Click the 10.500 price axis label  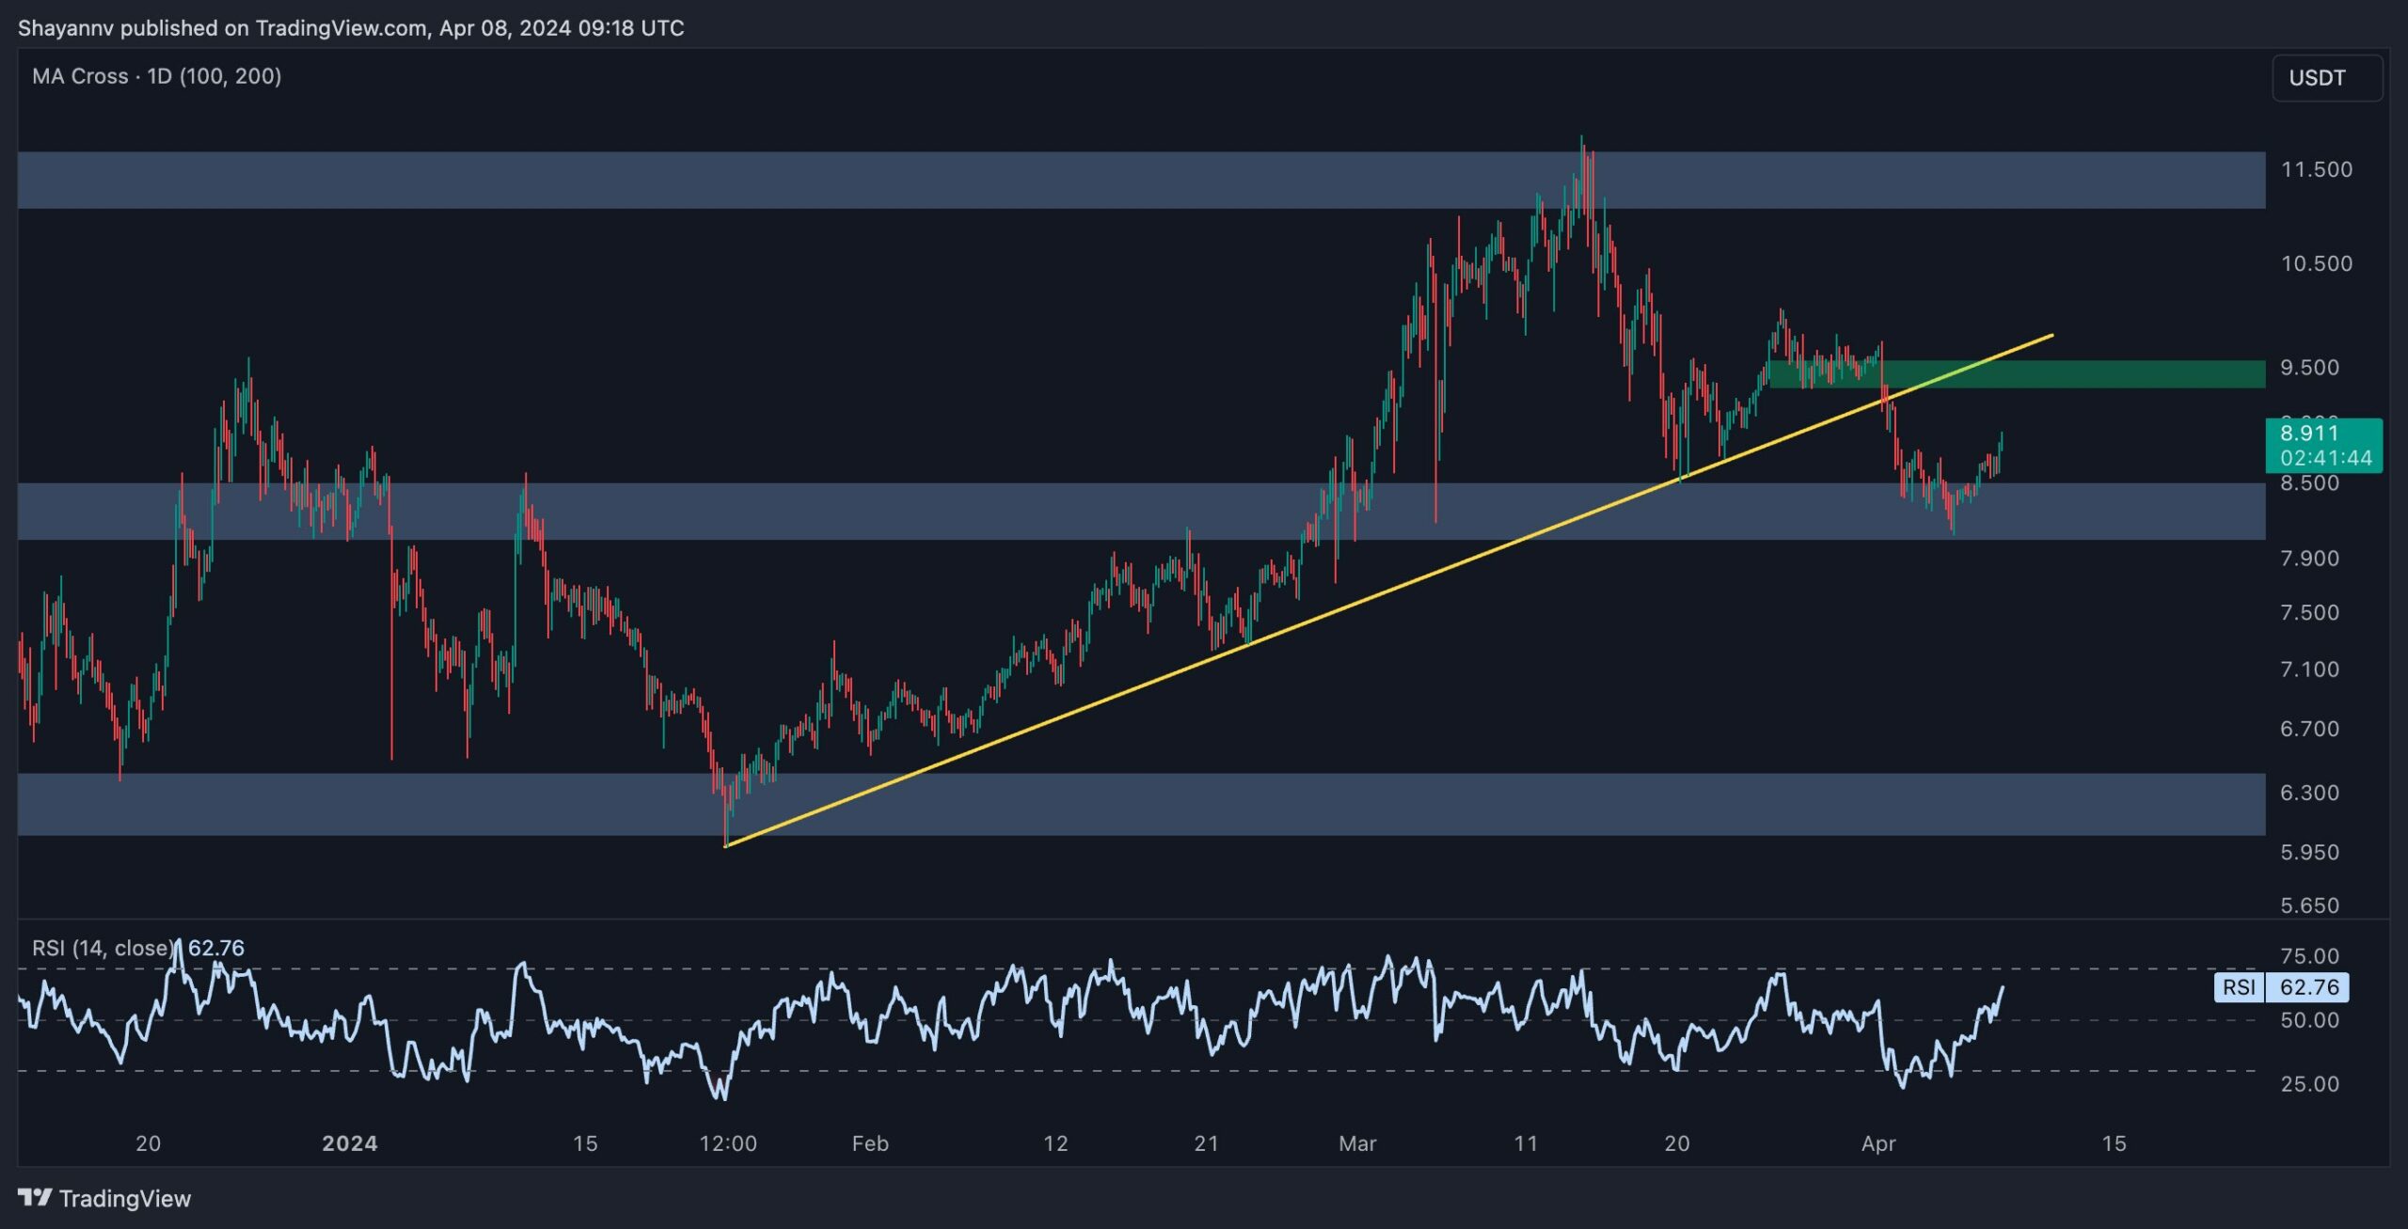tap(2316, 263)
